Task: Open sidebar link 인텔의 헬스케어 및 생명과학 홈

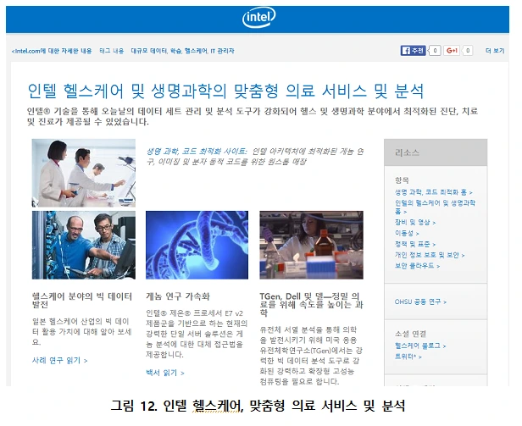Action: (435, 207)
